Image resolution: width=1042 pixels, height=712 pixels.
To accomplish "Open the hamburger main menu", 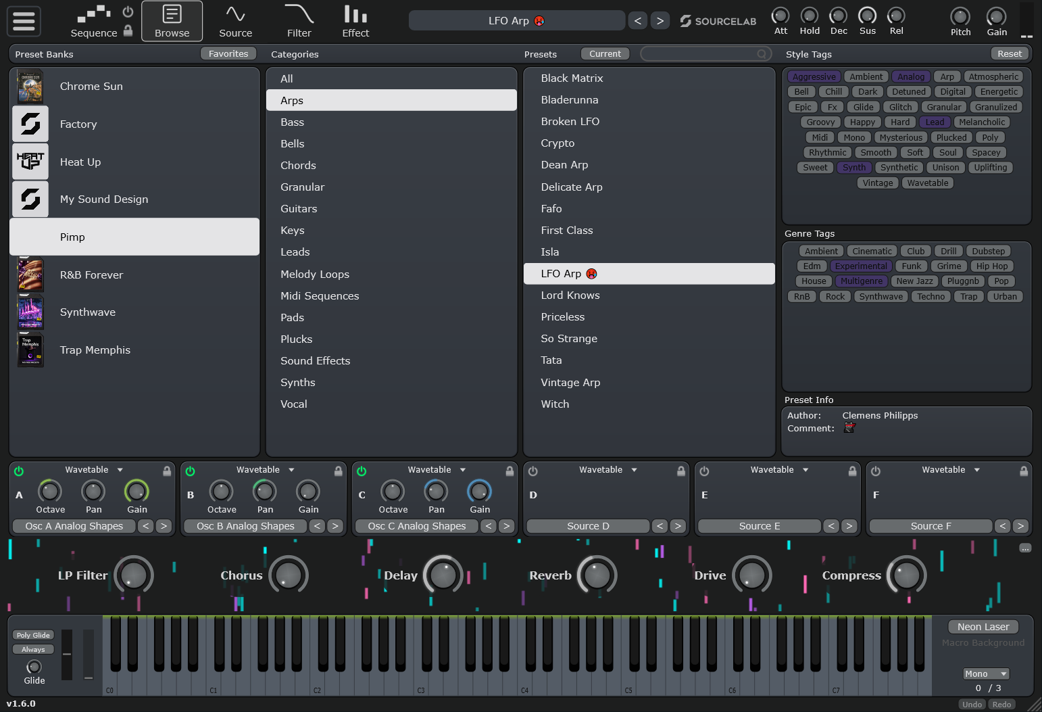I will click(24, 21).
